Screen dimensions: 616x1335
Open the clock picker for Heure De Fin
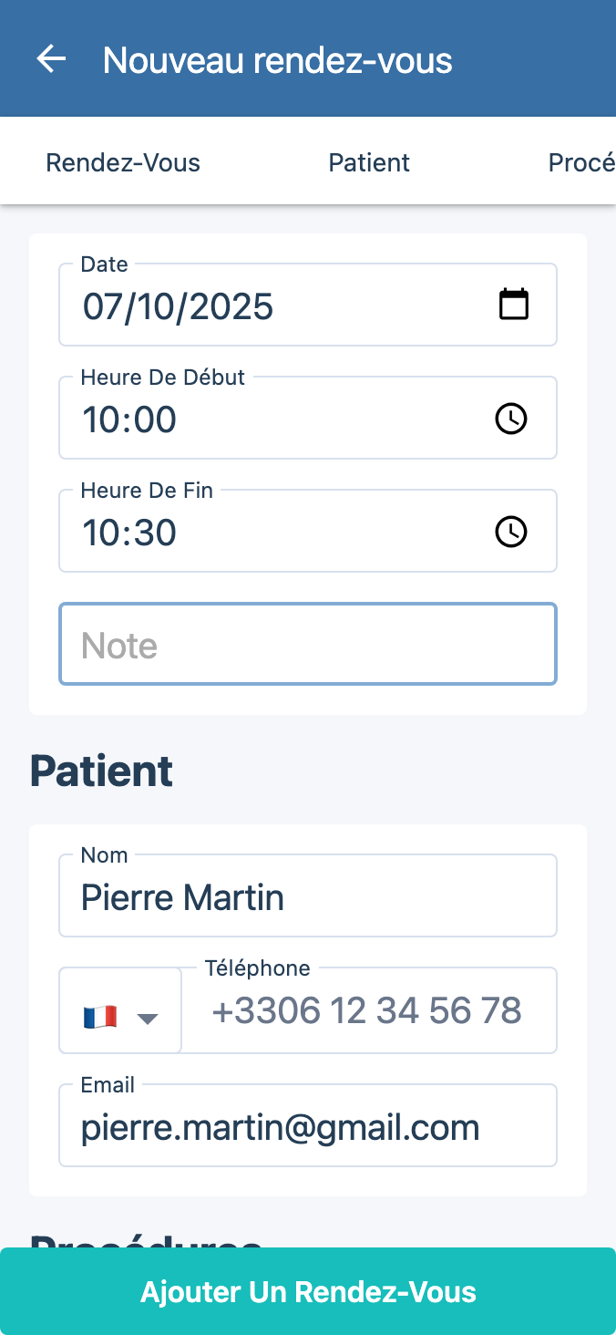(510, 532)
